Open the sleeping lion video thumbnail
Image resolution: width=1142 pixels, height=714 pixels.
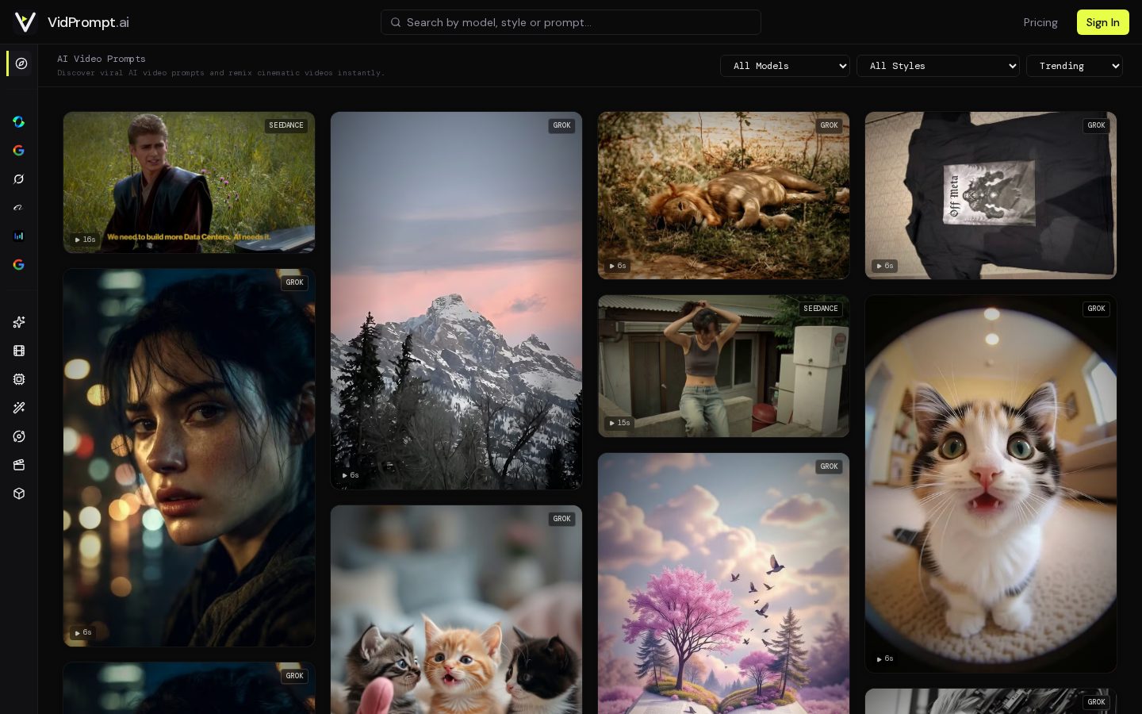tap(723, 195)
